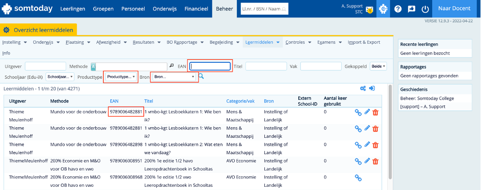Screen dimensions: 481x190
Task: Click the double-gear icon above the table
Action: (x=363, y=88)
